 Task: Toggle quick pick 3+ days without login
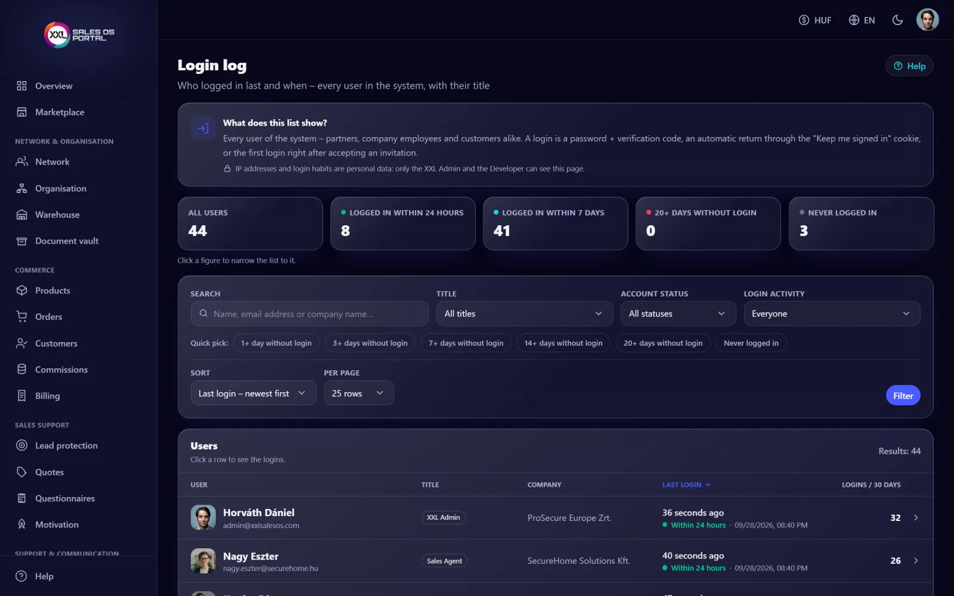370,343
